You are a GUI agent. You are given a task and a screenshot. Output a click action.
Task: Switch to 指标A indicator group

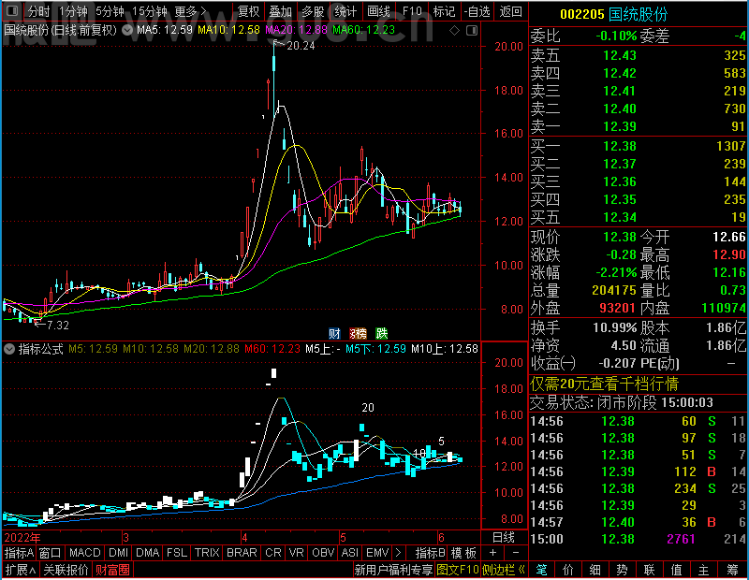(19, 553)
